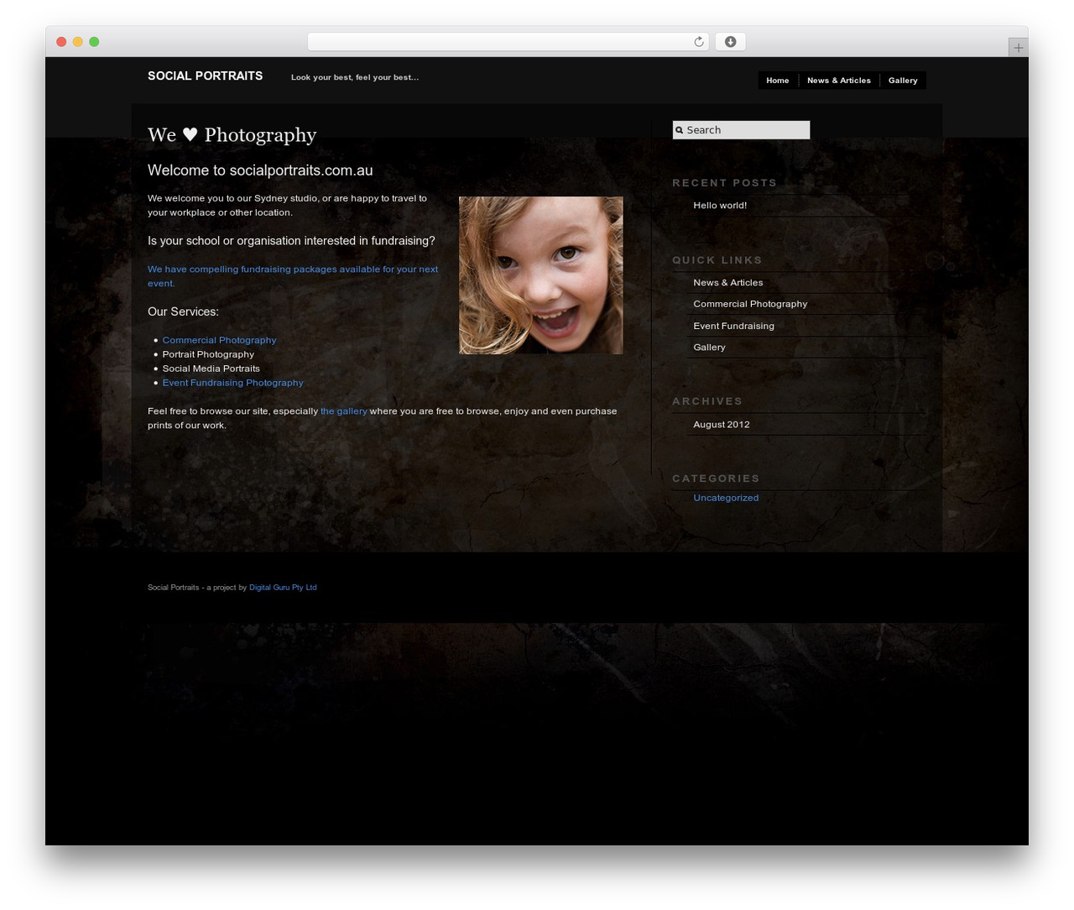Image resolution: width=1074 pixels, height=910 pixels.
Task: Open the Event Fundraising Photography link
Action: pos(232,383)
